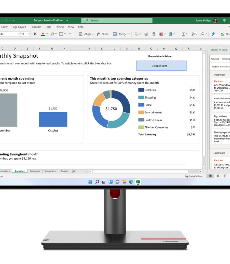Open Display Settings in status bar

(x=194, y=176)
